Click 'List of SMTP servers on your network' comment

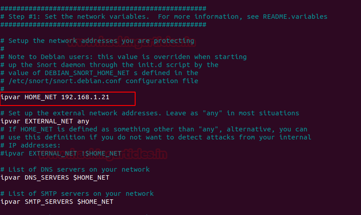81,194
